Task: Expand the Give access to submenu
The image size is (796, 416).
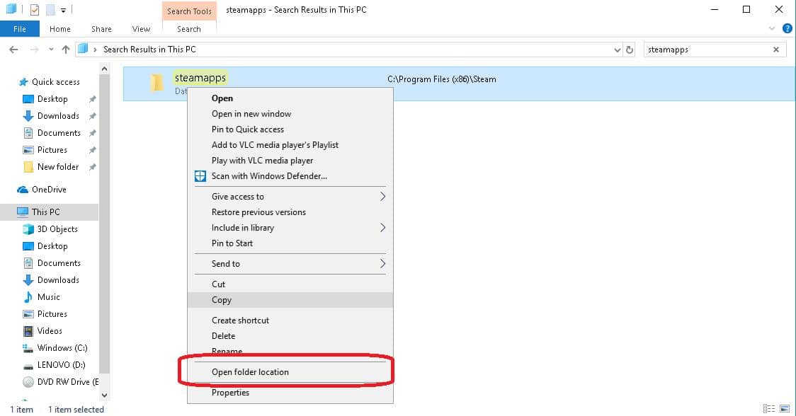Action: tap(290, 197)
